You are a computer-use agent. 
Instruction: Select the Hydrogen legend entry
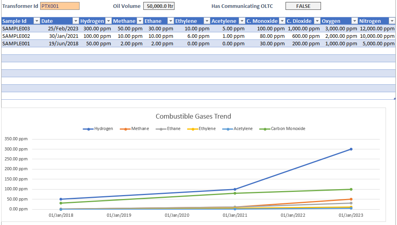click(98, 129)
